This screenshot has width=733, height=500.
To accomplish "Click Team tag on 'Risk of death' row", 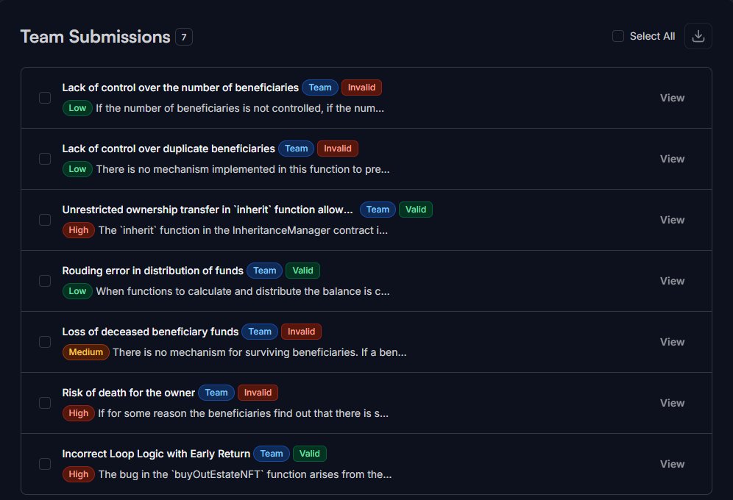I will (216, 393).
